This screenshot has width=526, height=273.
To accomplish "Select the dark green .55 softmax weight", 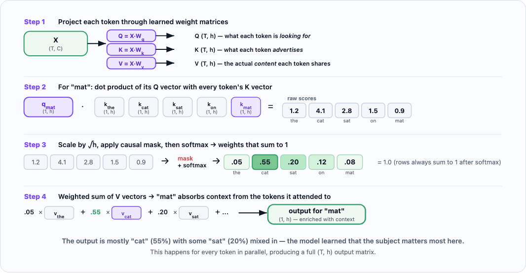I will tap(265, 162).
